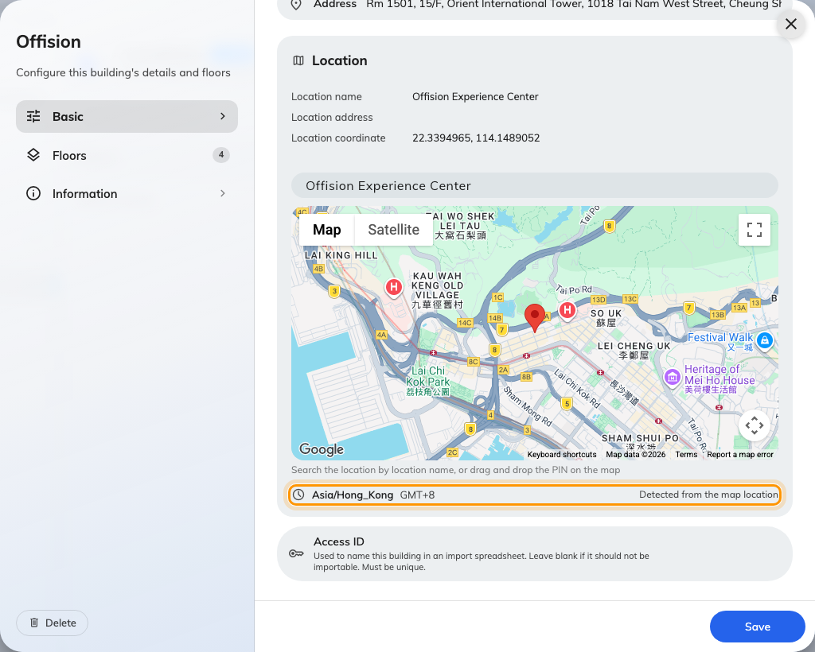The height and width of the screenshot is (652, 815).
Task: Click the Sham Shui Po map label
Action: click(x=640, y=438)
